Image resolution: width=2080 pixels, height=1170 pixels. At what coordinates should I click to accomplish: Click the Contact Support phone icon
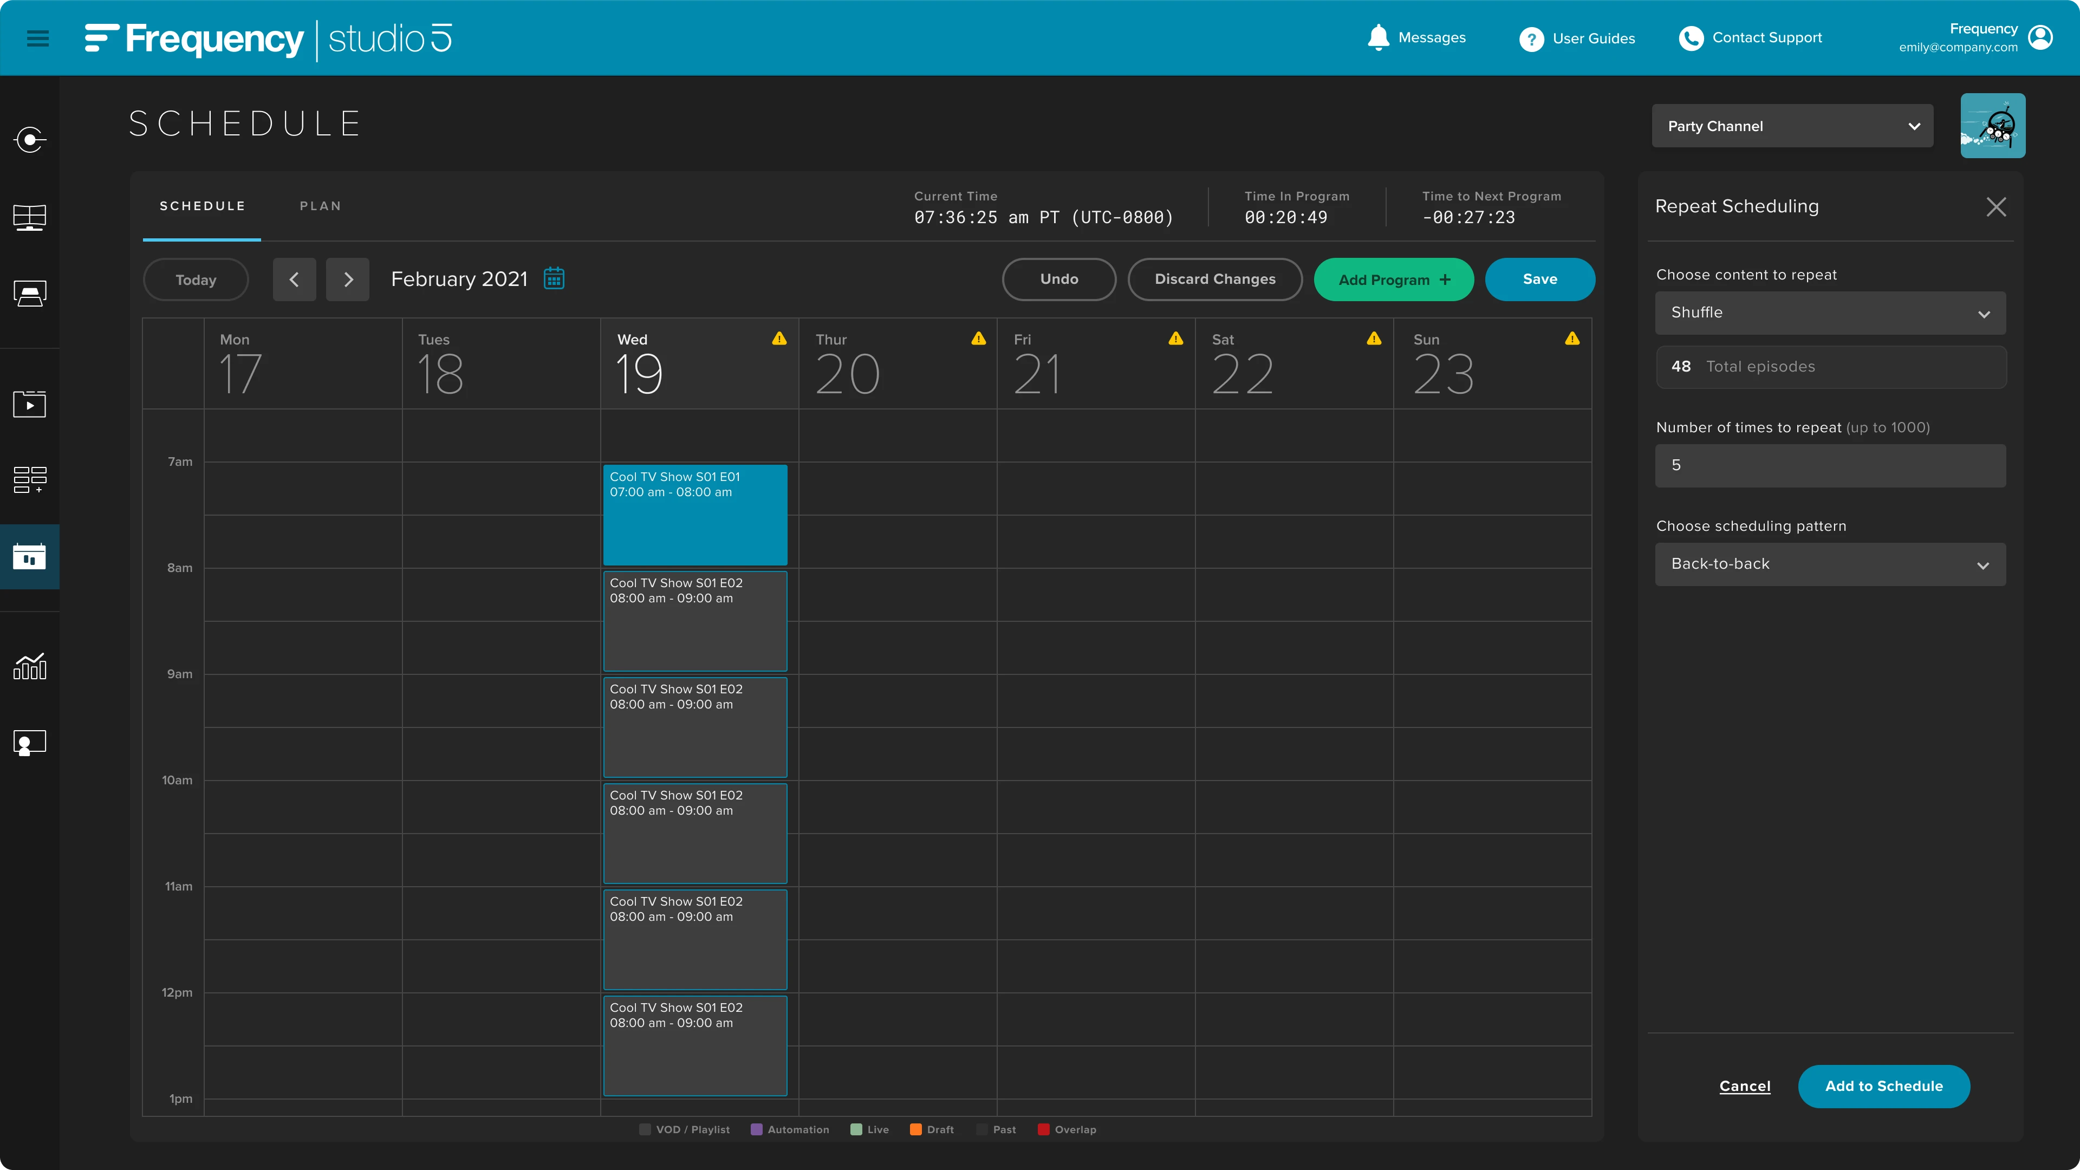1691,38
